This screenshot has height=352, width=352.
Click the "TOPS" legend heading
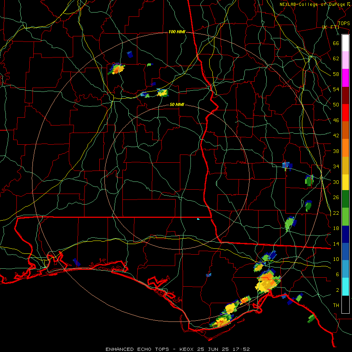[344, 23]
